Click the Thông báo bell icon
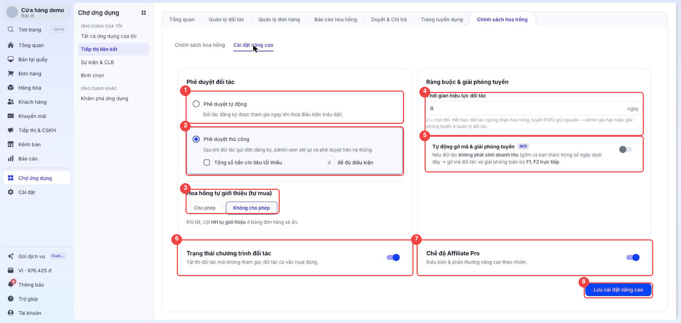The width and height of the screenshot is (681, 323). point(11,284)
